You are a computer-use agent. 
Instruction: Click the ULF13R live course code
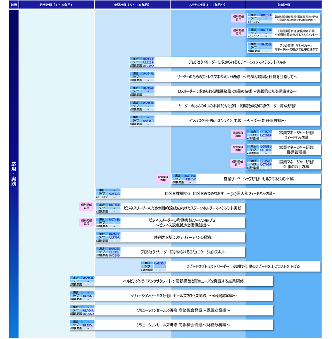tap(148, 62)
